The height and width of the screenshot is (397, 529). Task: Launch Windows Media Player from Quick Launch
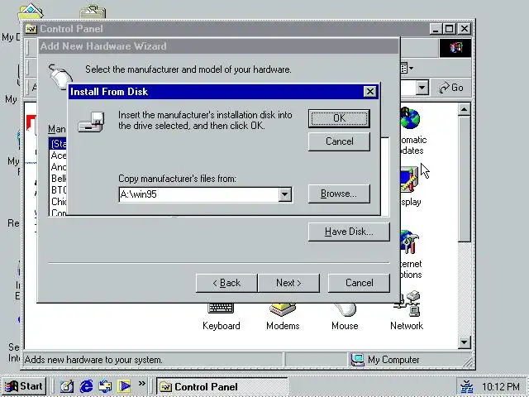pos(124,386)
